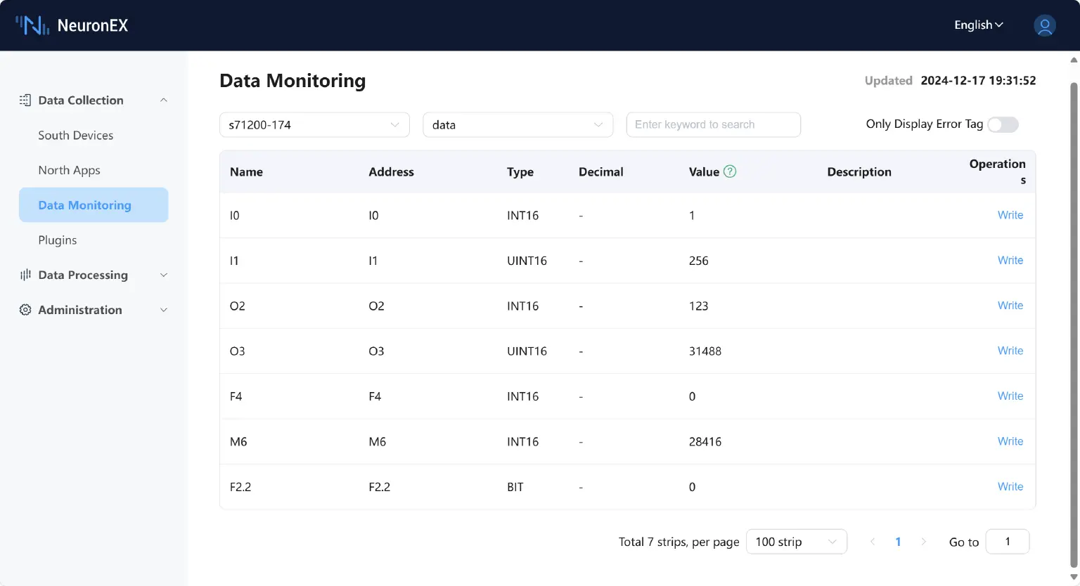Navigate to North Apps

(69, 170)
